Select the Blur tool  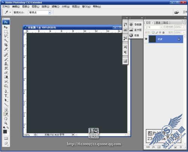6,81
